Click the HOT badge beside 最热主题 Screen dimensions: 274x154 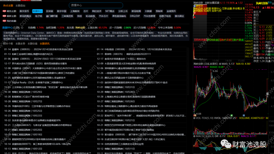point(4,11)
